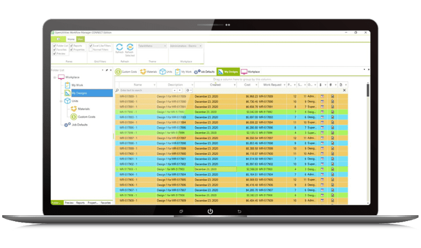The image size is (421, 248).
Task: Open the Custom Costs tab icon
Action: (118, 72)
